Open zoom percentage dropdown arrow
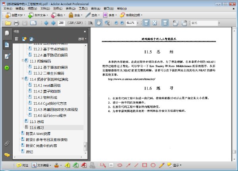Image resolution: width=238 pixels, height=171 pixels. tap(138, 23)
